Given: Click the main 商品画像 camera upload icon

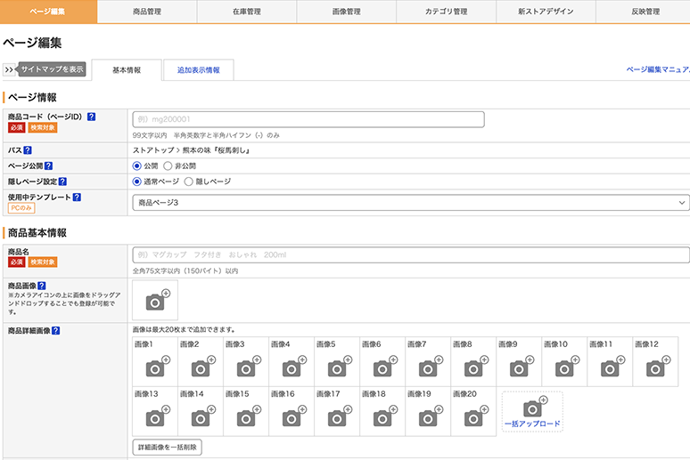Looking at the screenshot, I should [x=156, y=301].
